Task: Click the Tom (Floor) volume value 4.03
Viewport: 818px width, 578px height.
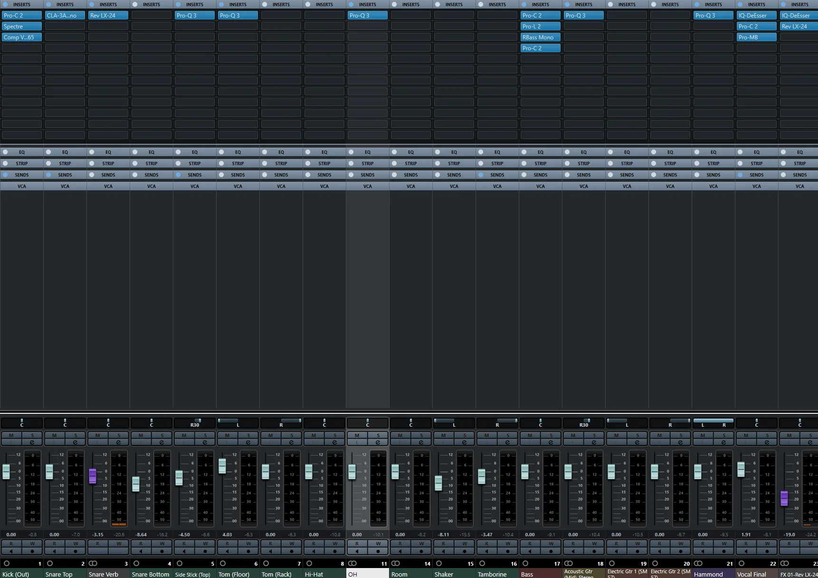Action: click(x=228, y=534)
